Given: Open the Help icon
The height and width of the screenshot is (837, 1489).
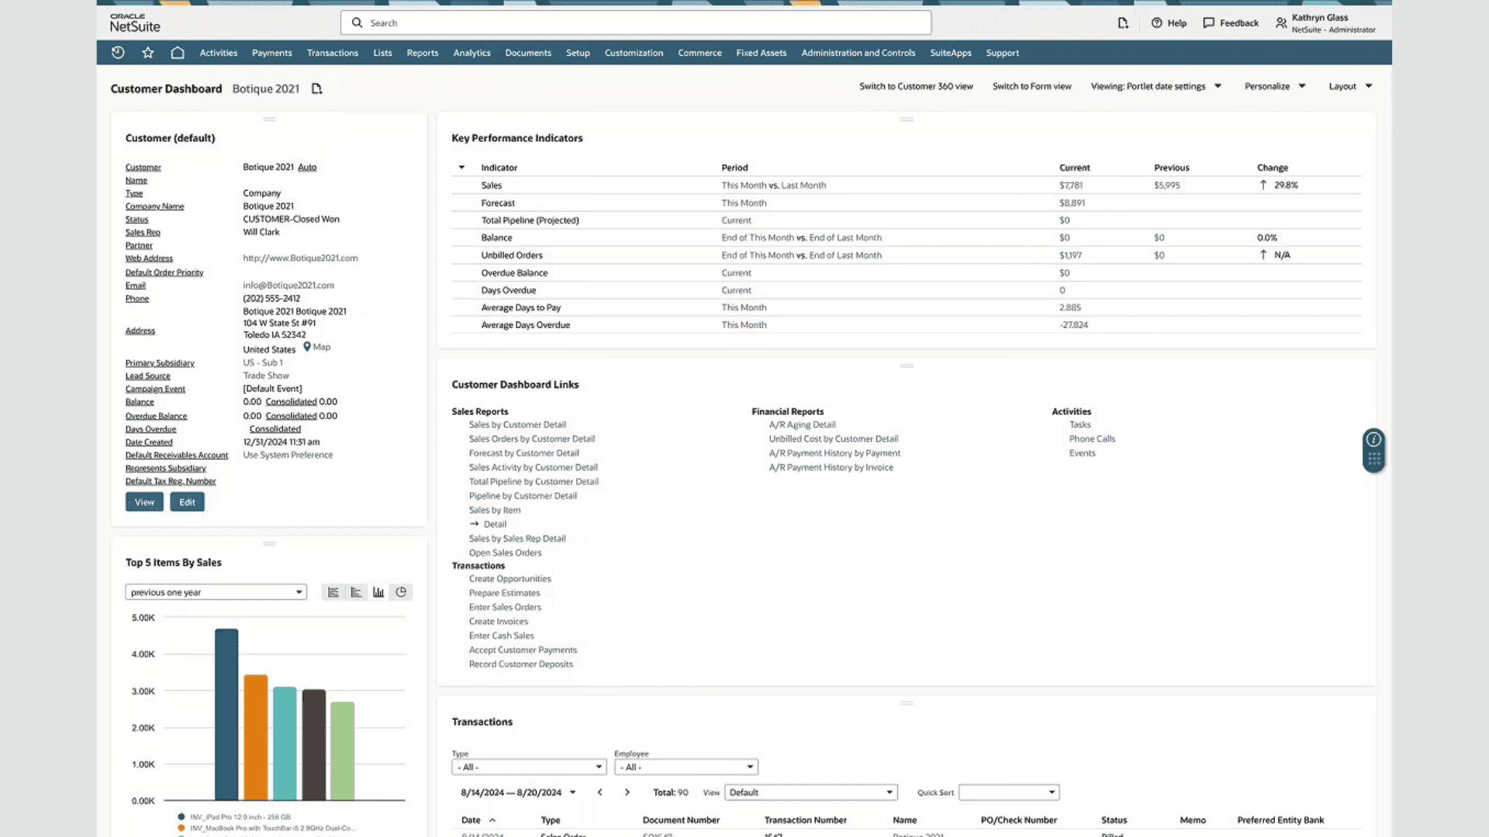Looking at the screenshot, I should pyautogui.click(x=1156, y=23).
